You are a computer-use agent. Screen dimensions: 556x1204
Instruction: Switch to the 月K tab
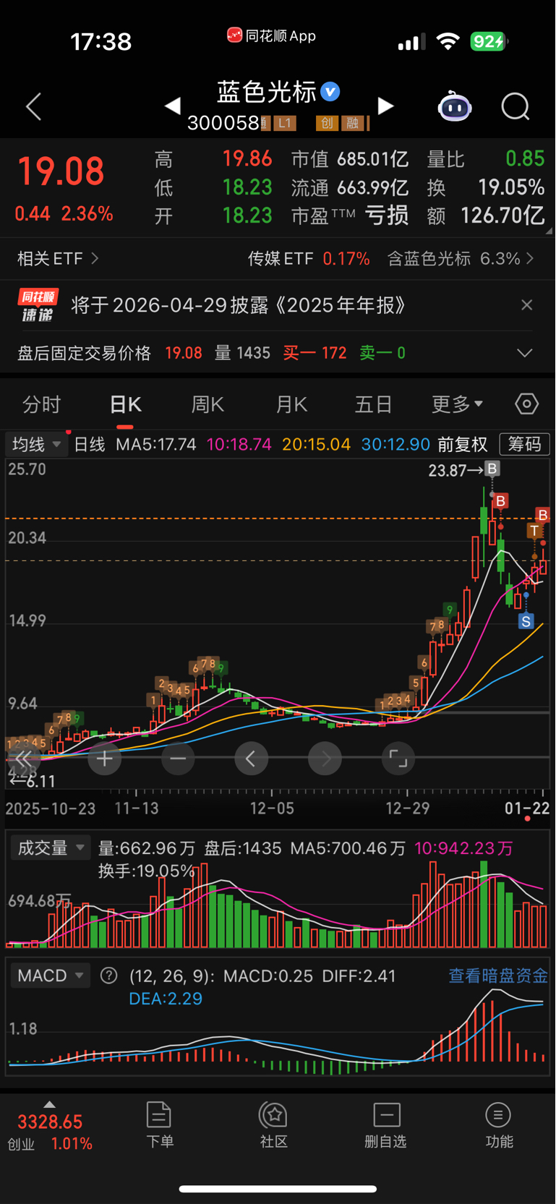291,404
